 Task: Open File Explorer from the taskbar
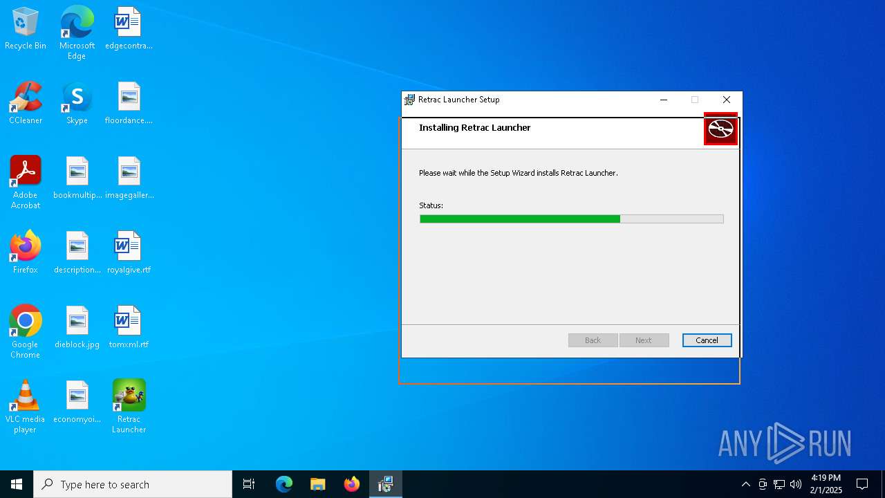[x=318, y=484]
